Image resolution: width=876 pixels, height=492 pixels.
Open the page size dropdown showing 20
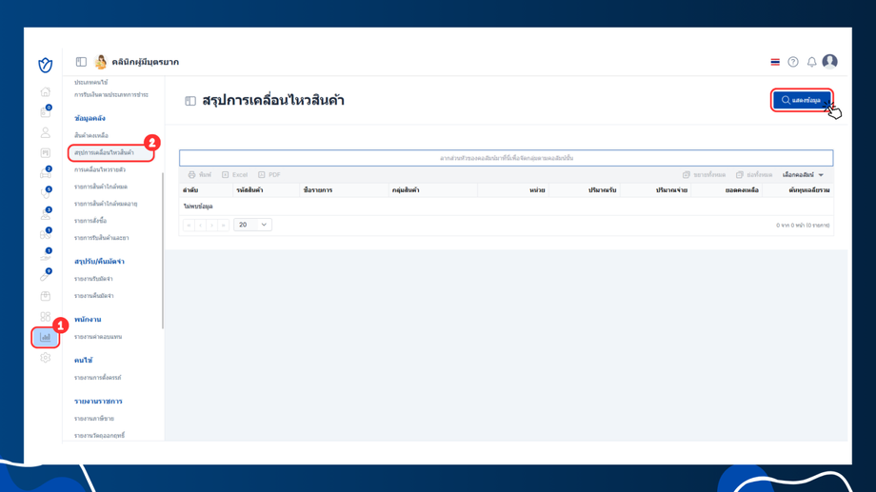(x=252, y=225)
